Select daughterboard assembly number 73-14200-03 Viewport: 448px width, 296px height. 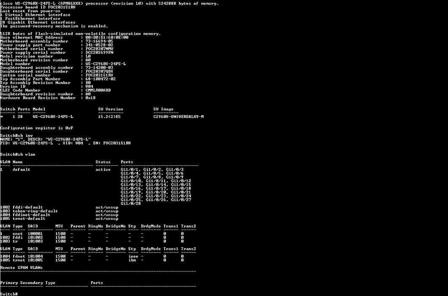click(99, 68)
